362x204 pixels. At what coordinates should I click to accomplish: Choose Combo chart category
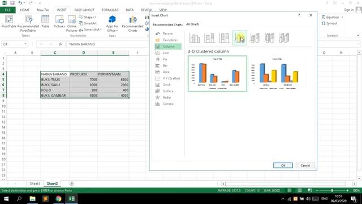pos(167,104)
